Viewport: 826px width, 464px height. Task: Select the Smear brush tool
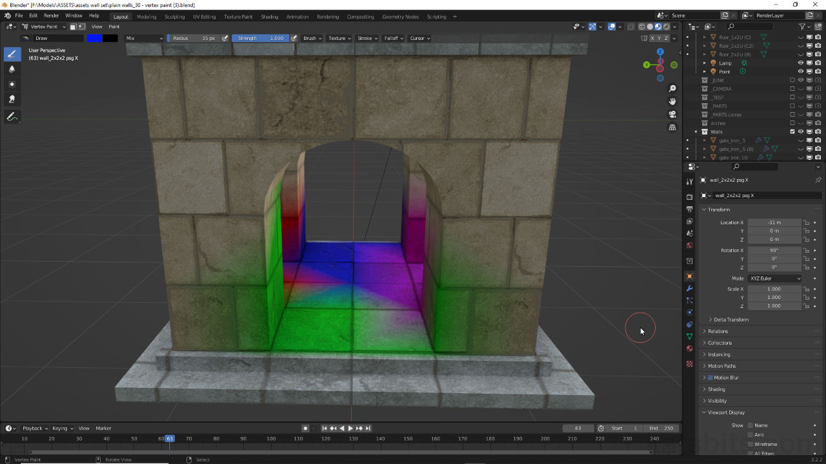12,99
